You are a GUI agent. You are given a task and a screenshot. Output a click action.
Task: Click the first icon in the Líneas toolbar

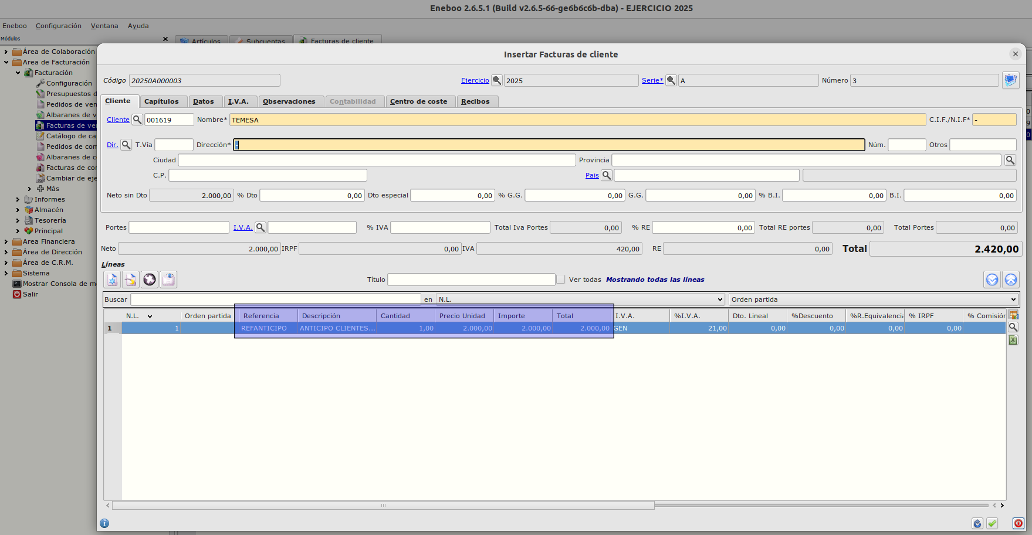point(112,280)
